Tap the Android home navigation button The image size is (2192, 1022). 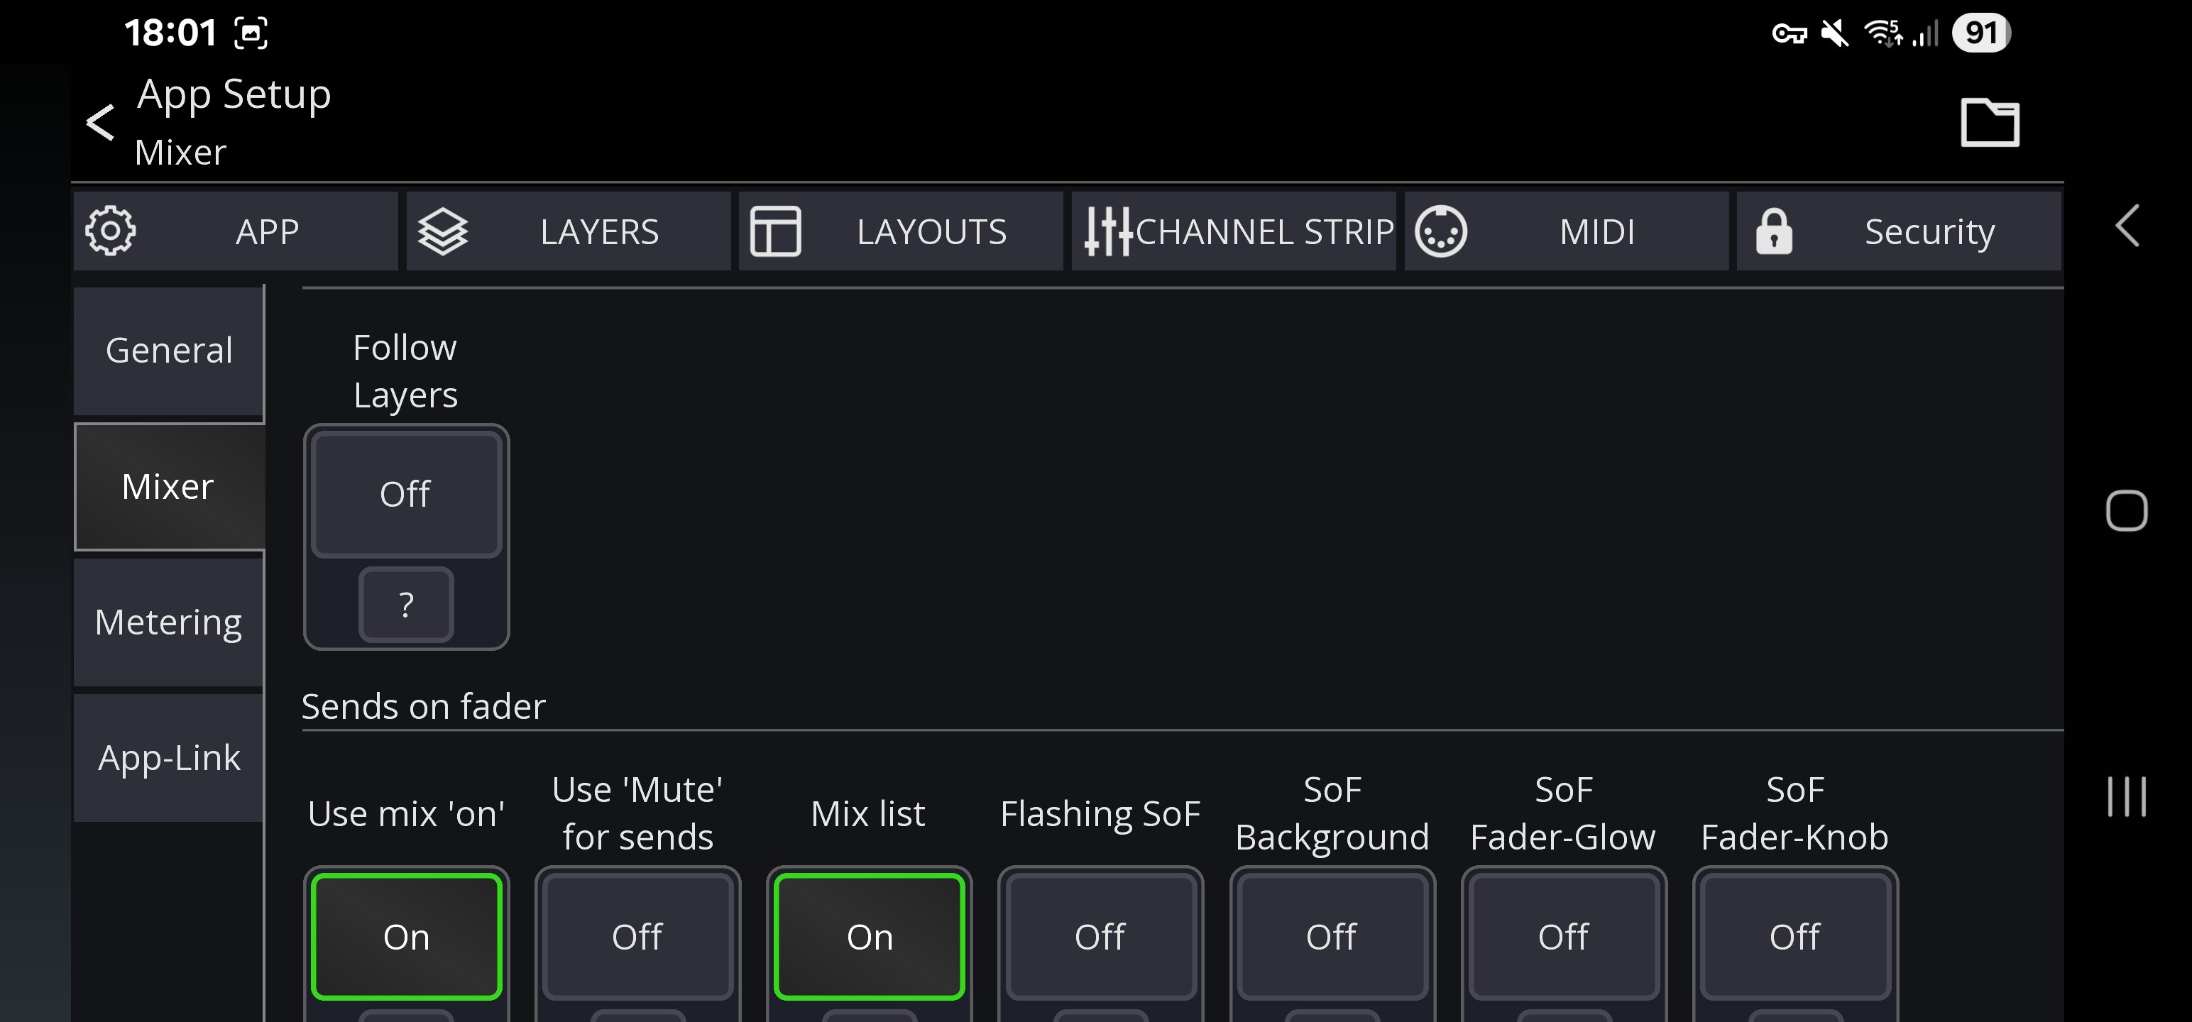2125,510
